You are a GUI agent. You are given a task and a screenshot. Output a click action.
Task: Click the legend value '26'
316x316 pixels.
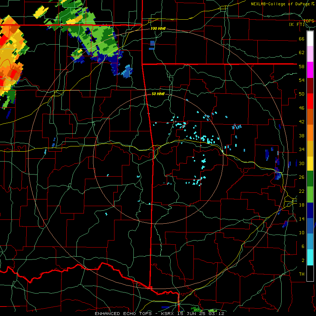coord(302,177)
